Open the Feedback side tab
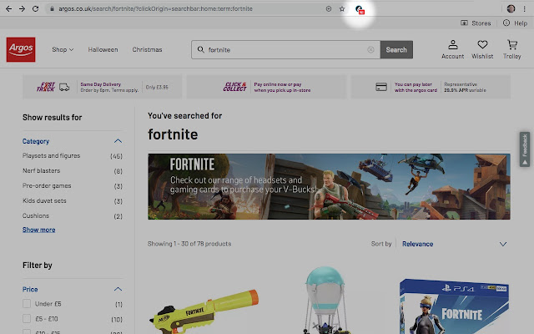This screenshot has height=334, width=534. pyautogui.click(x=525, y=149)
